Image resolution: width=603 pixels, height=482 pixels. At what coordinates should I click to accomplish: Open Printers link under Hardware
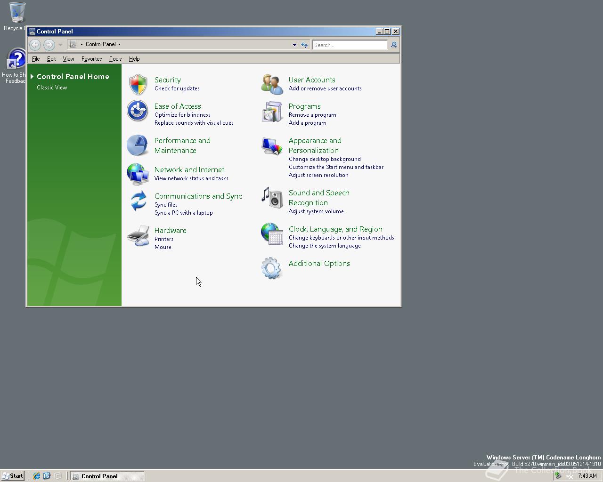coord(164,239)
